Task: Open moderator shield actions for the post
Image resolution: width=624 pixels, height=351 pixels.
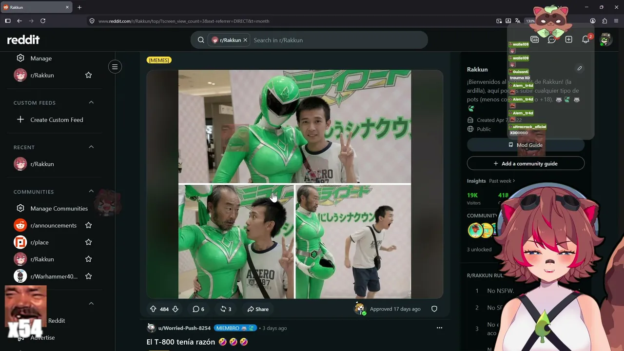Action: pos(434,309)
